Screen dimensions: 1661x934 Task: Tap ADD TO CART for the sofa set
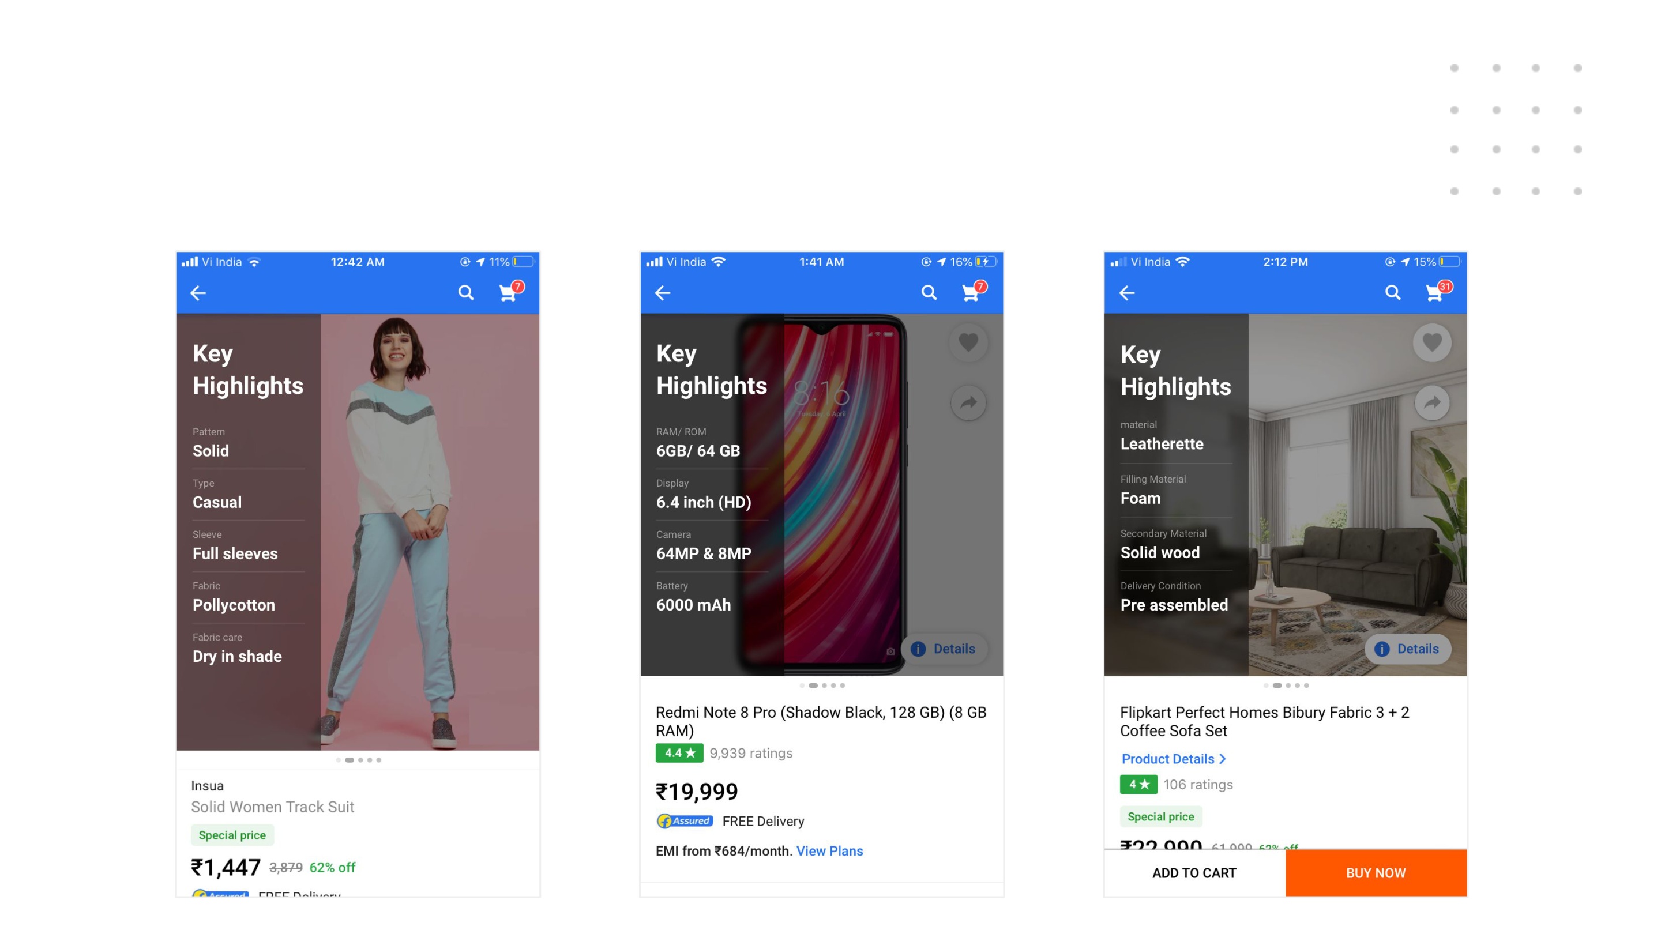[1194, 873]
